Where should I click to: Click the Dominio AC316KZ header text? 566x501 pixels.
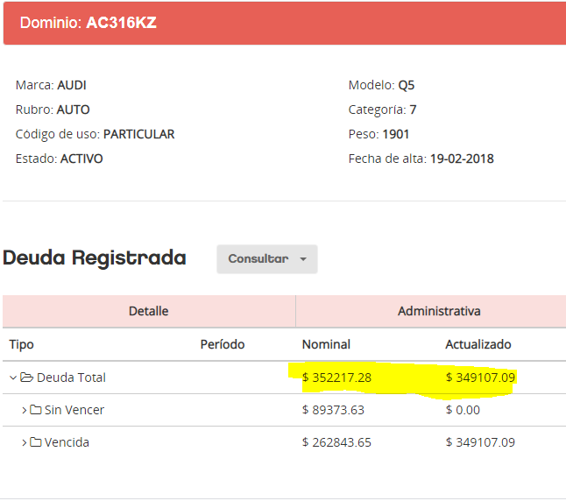(88, 23)
